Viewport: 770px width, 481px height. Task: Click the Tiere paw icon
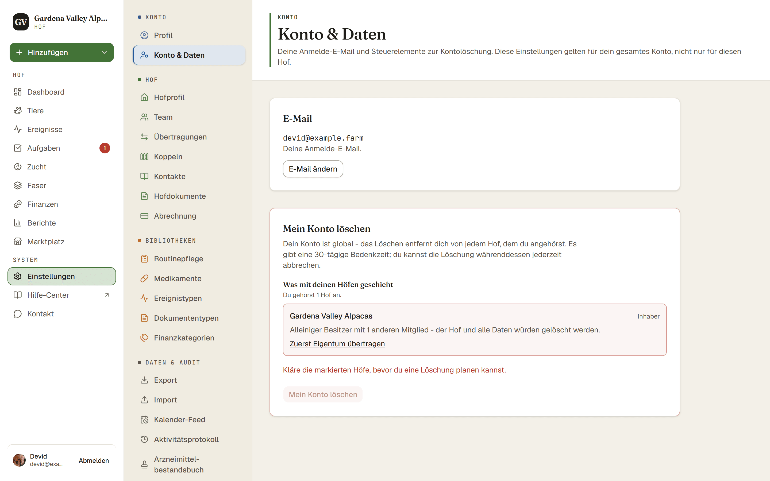[17, 111]
